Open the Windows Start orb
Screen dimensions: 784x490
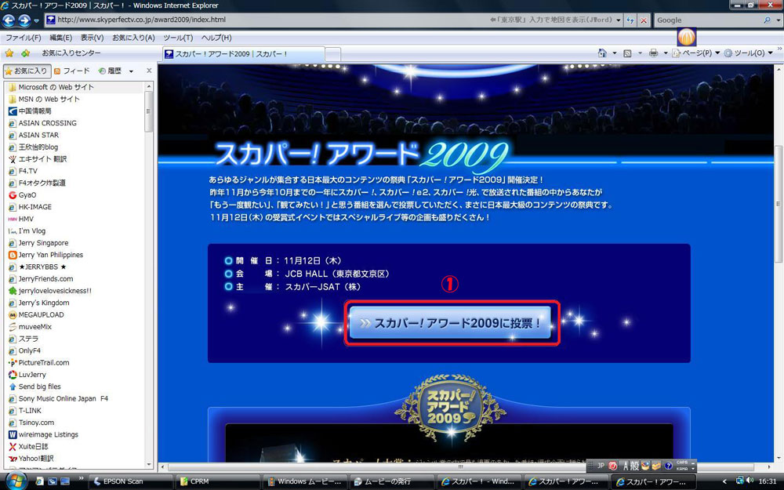(x=15, y=481)
